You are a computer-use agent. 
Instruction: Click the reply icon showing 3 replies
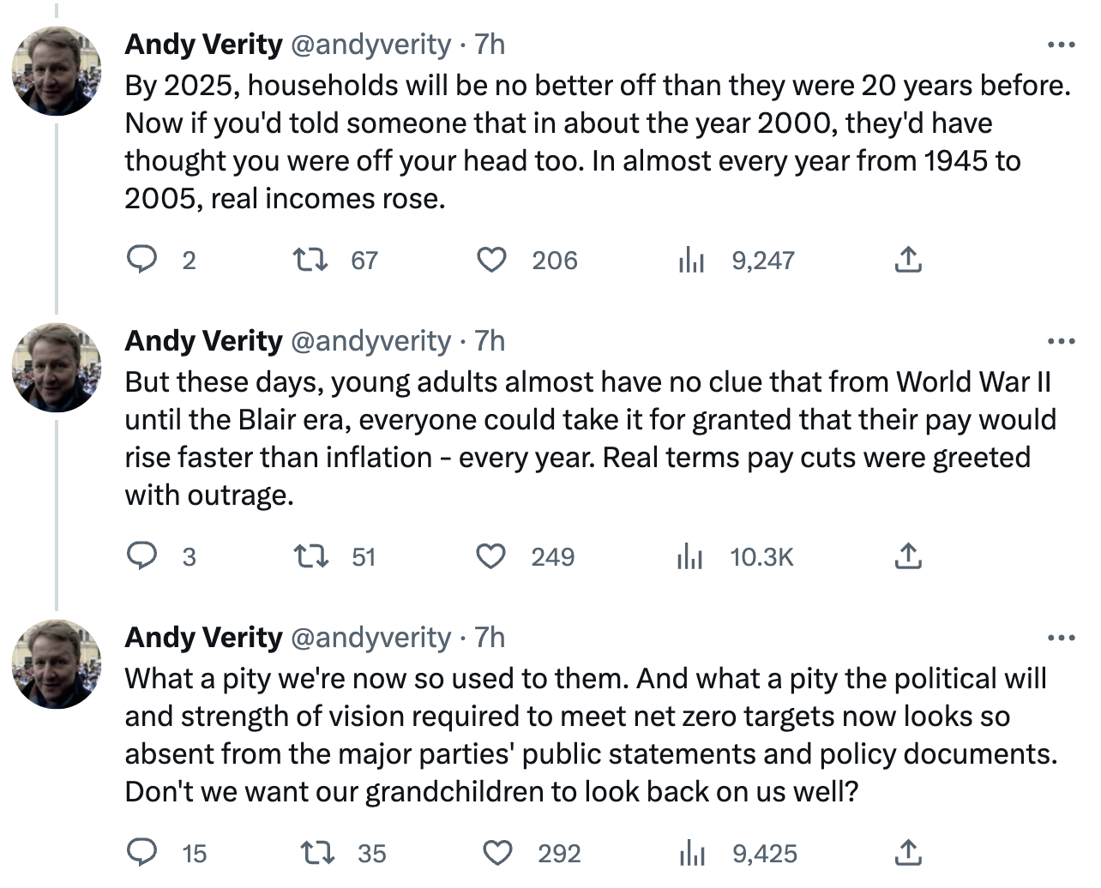pos(143,557)
